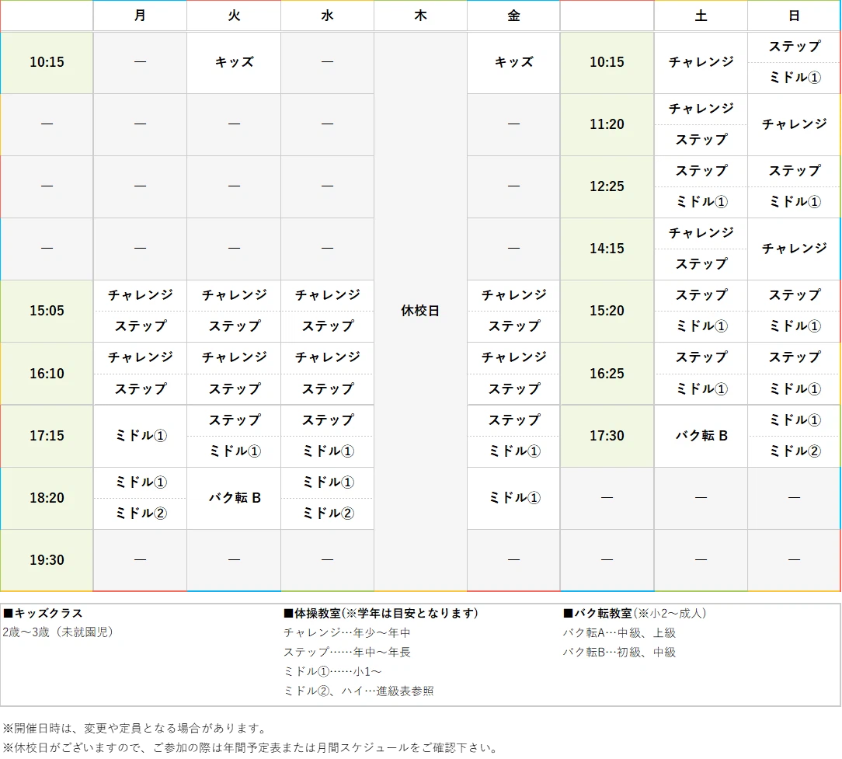Image resolution: width=842 pixels, height=759 pixels.
Task: Select the 休校日 cell under 木
Action: 420,311
